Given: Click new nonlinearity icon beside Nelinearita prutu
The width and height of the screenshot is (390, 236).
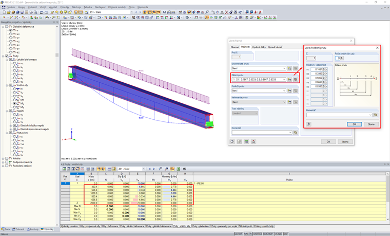Looking at the screenshot, I should pyautogui.click(x=290, y=102).
